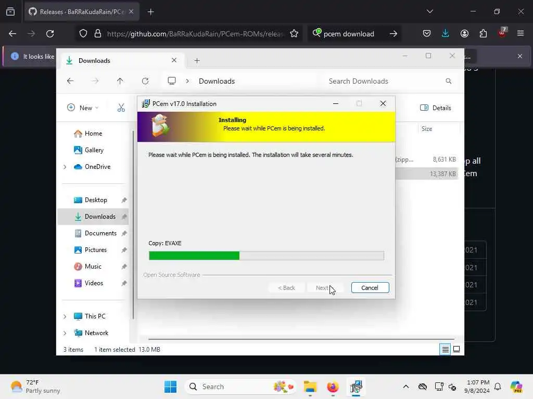Open the Firefox extensions puzzle icon
Screen dimensions: 533x399
pos(483,34)
